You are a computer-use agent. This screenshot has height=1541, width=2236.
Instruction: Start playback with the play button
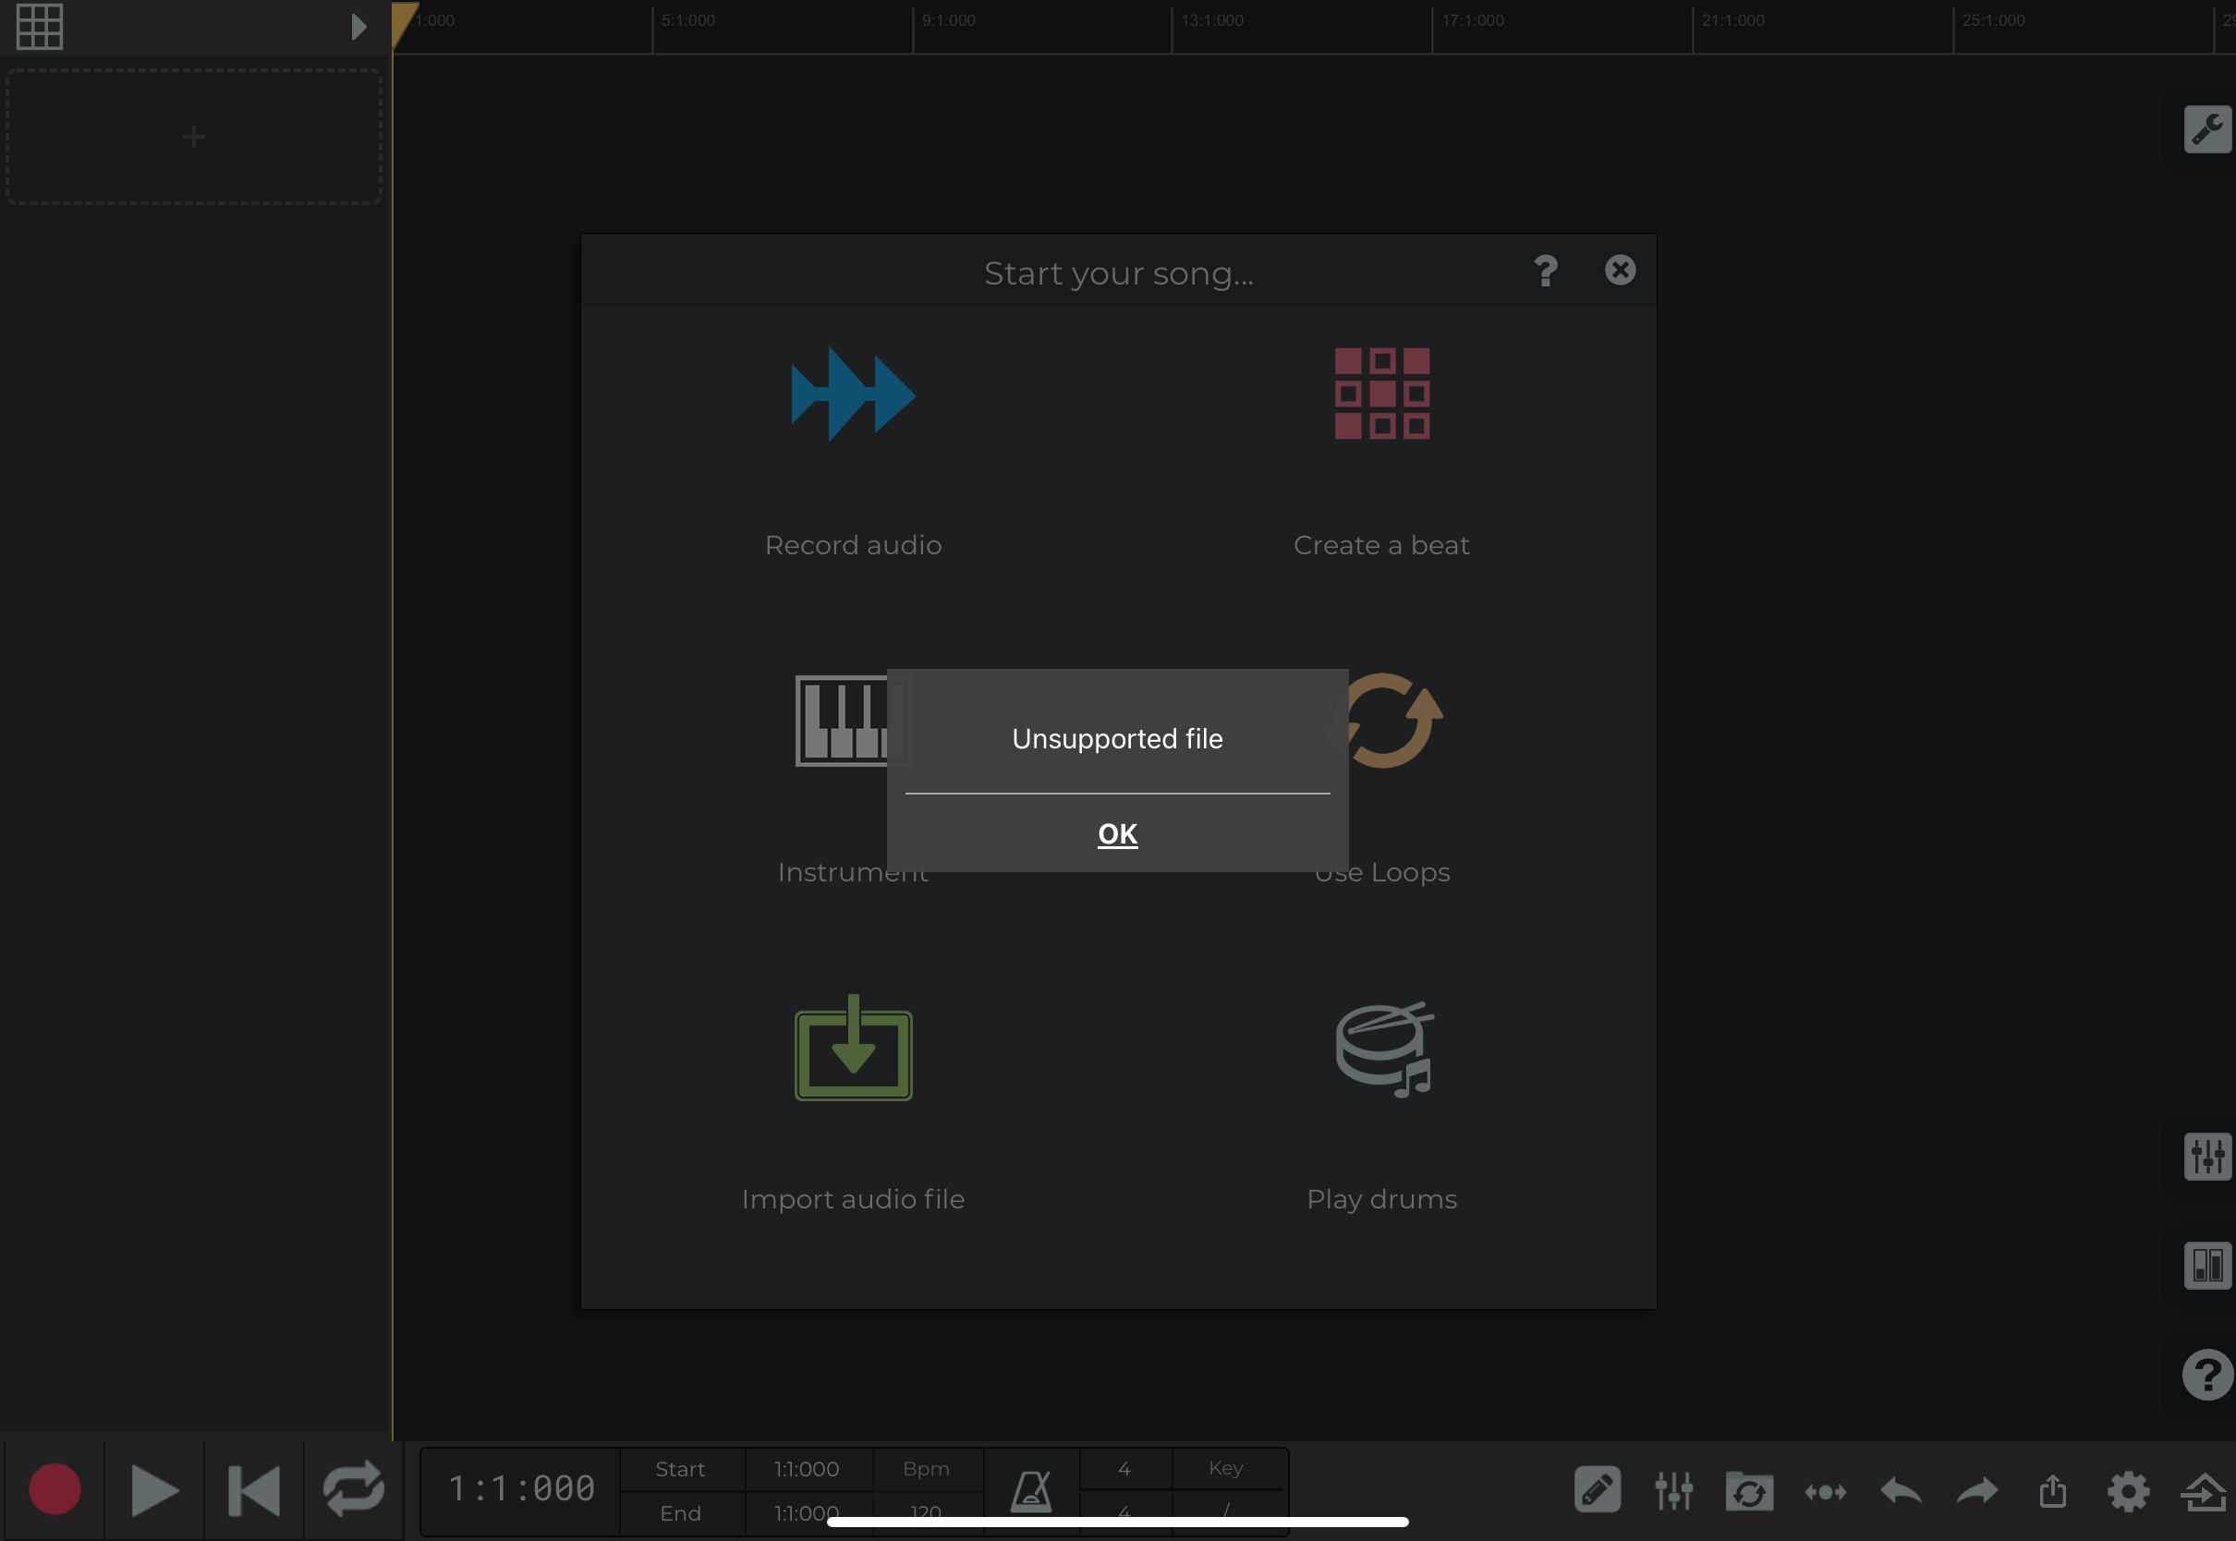coord(154,1490)
